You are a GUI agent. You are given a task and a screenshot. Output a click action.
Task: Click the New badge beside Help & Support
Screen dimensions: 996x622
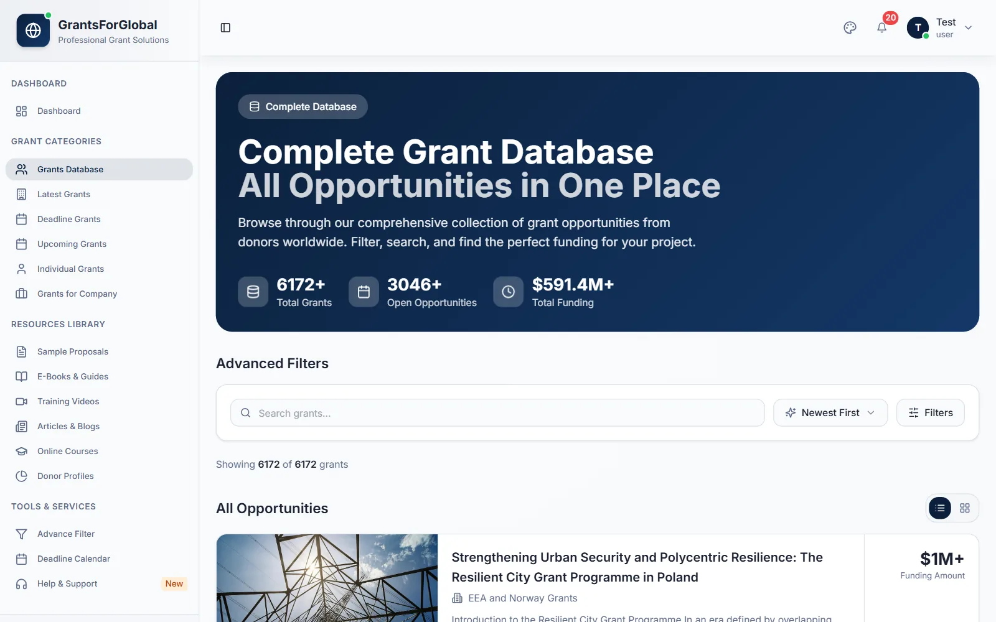click(x=174, y=583)
